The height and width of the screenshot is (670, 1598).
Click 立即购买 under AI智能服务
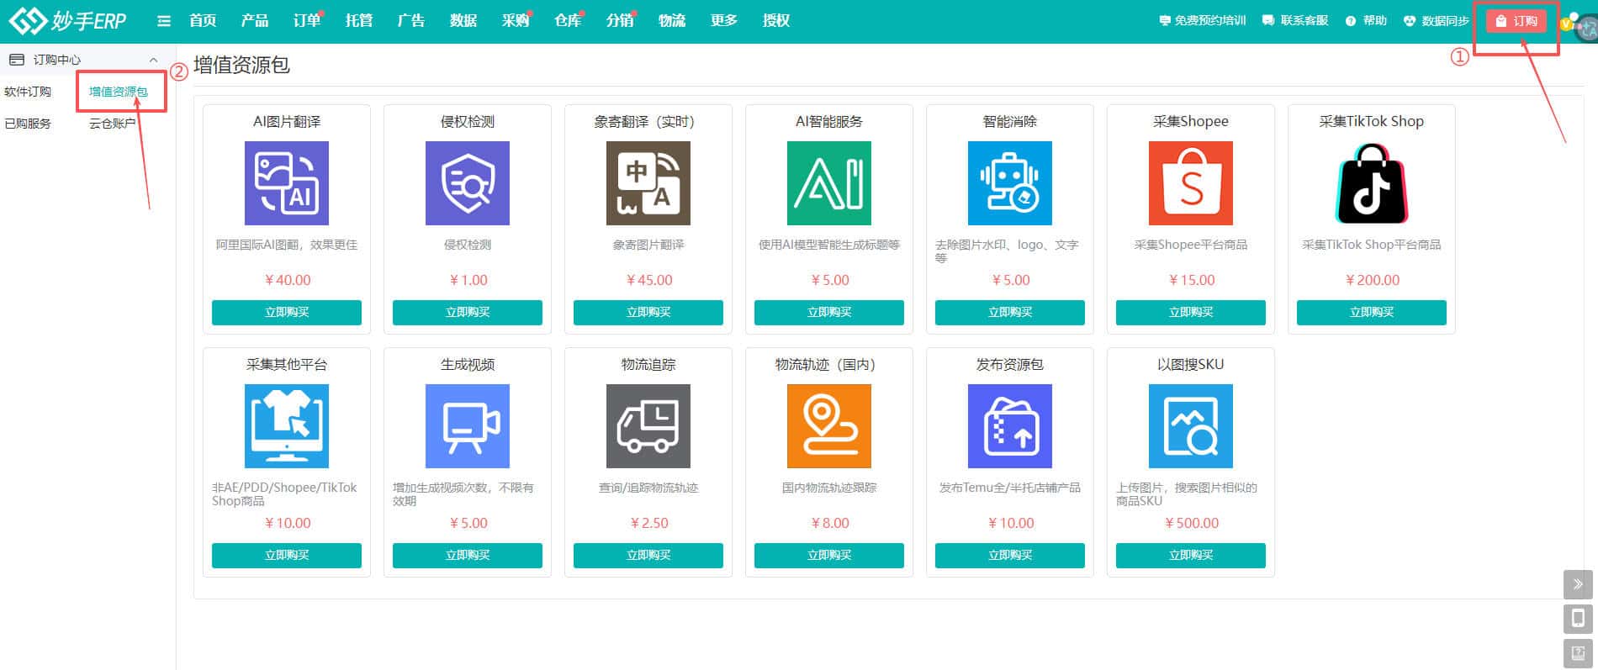pyautogui.click(x=829, y=312)
